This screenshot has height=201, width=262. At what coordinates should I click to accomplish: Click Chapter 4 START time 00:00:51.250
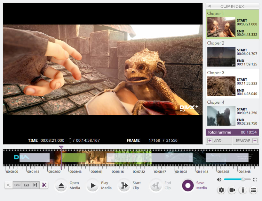247,113
